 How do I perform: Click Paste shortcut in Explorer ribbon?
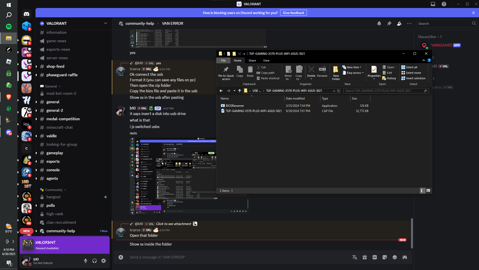(268, 78)
